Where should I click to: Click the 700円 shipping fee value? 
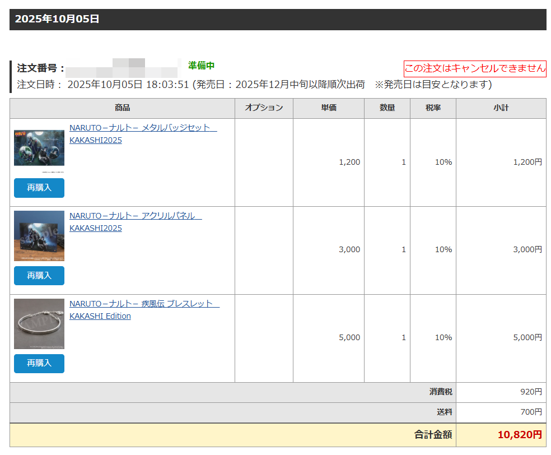tap(531, 412)
